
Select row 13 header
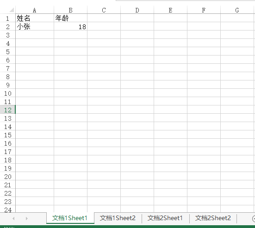[x=8, y=118]
